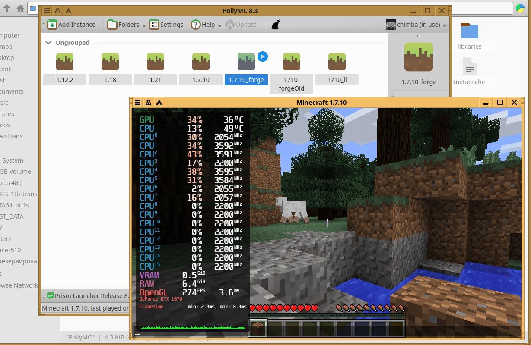Click the circular icon at the top right corner

coord(520,8)
